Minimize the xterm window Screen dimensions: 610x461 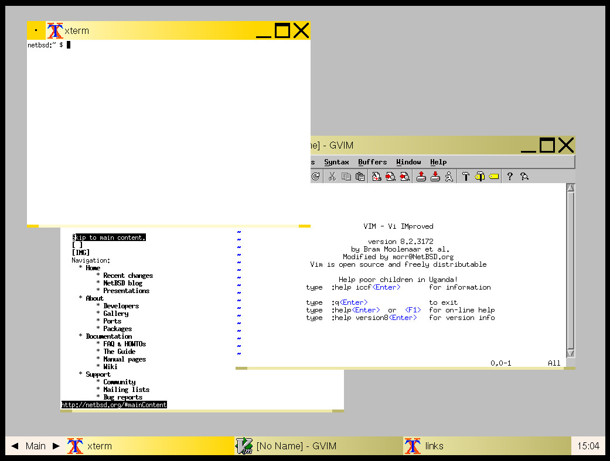click(x=264, y=30)
